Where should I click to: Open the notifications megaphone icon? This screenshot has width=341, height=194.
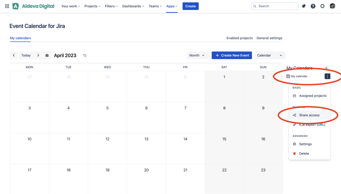[x=304, y=6]
